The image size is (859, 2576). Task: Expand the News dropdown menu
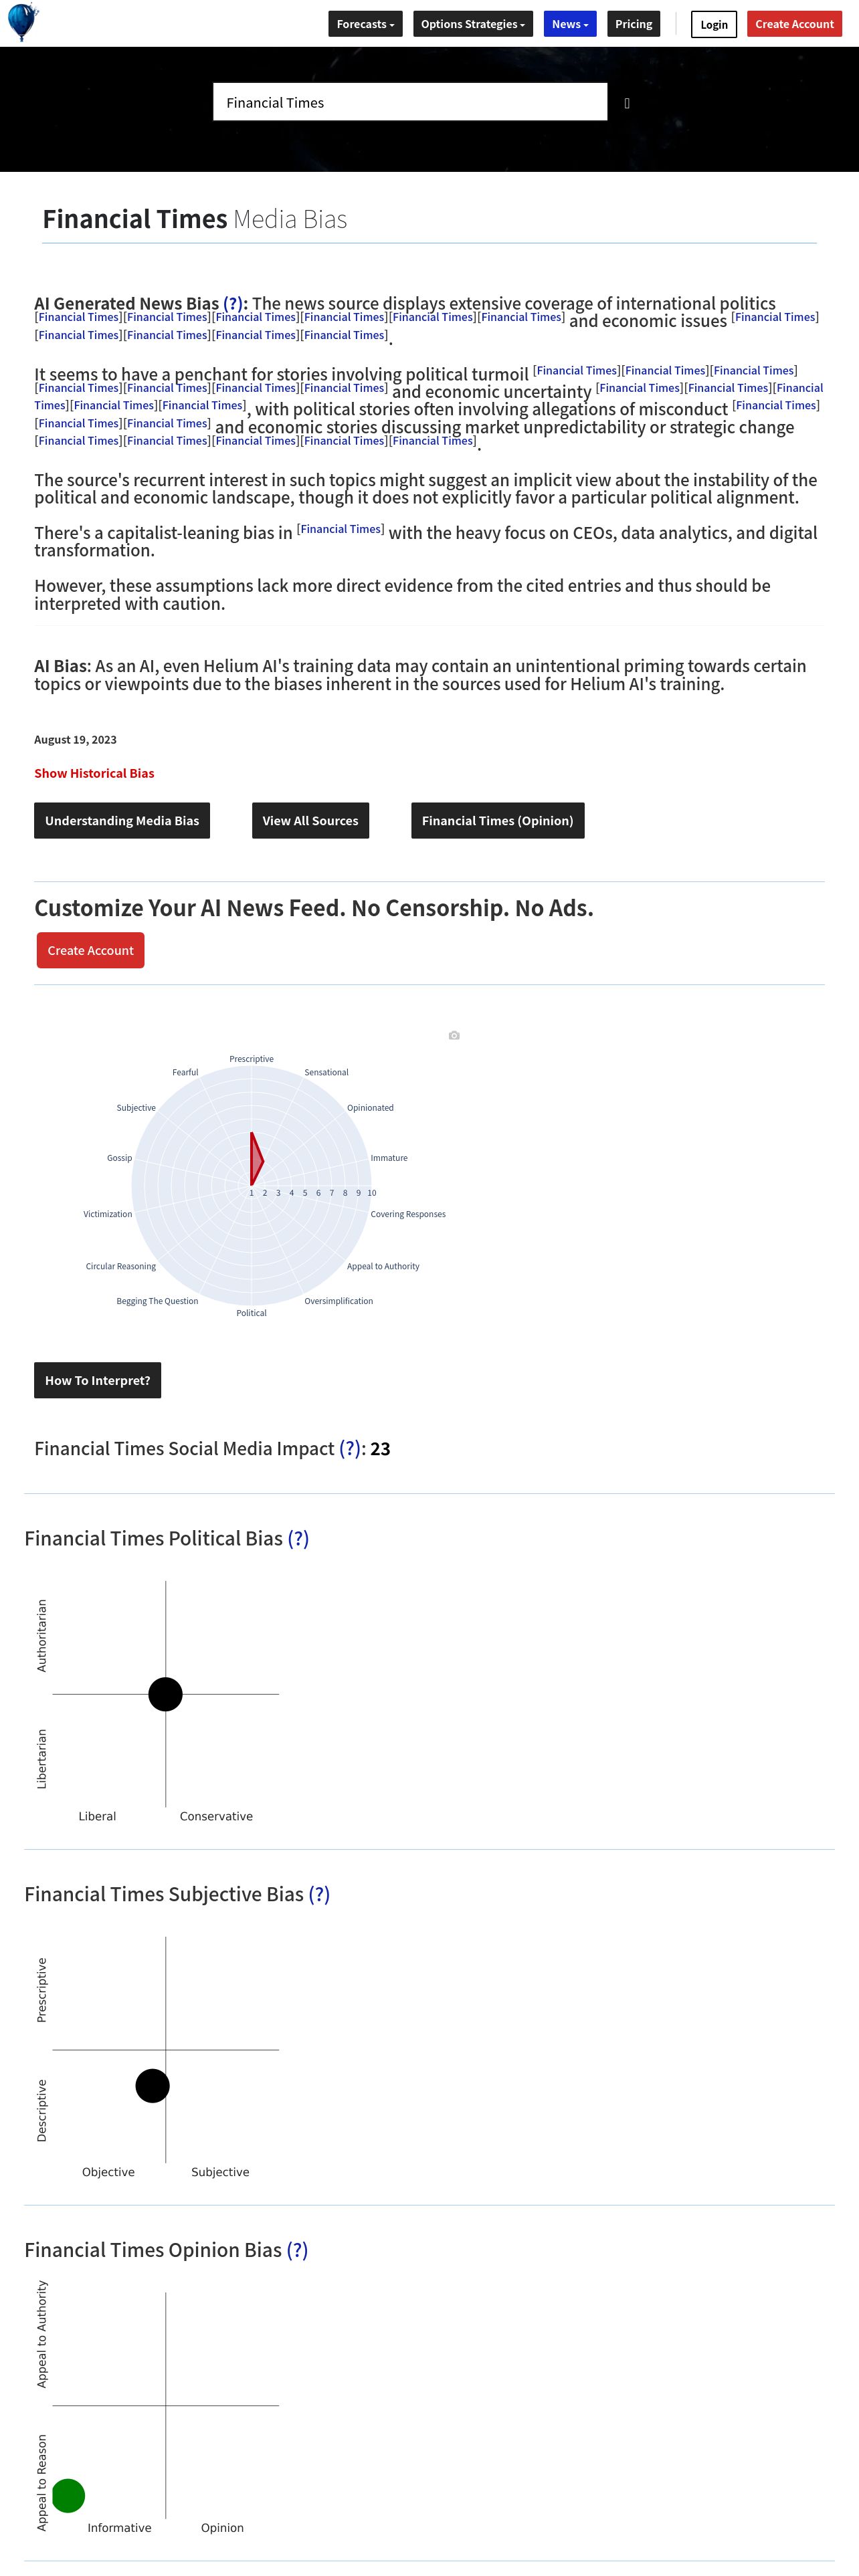[570, 24]
